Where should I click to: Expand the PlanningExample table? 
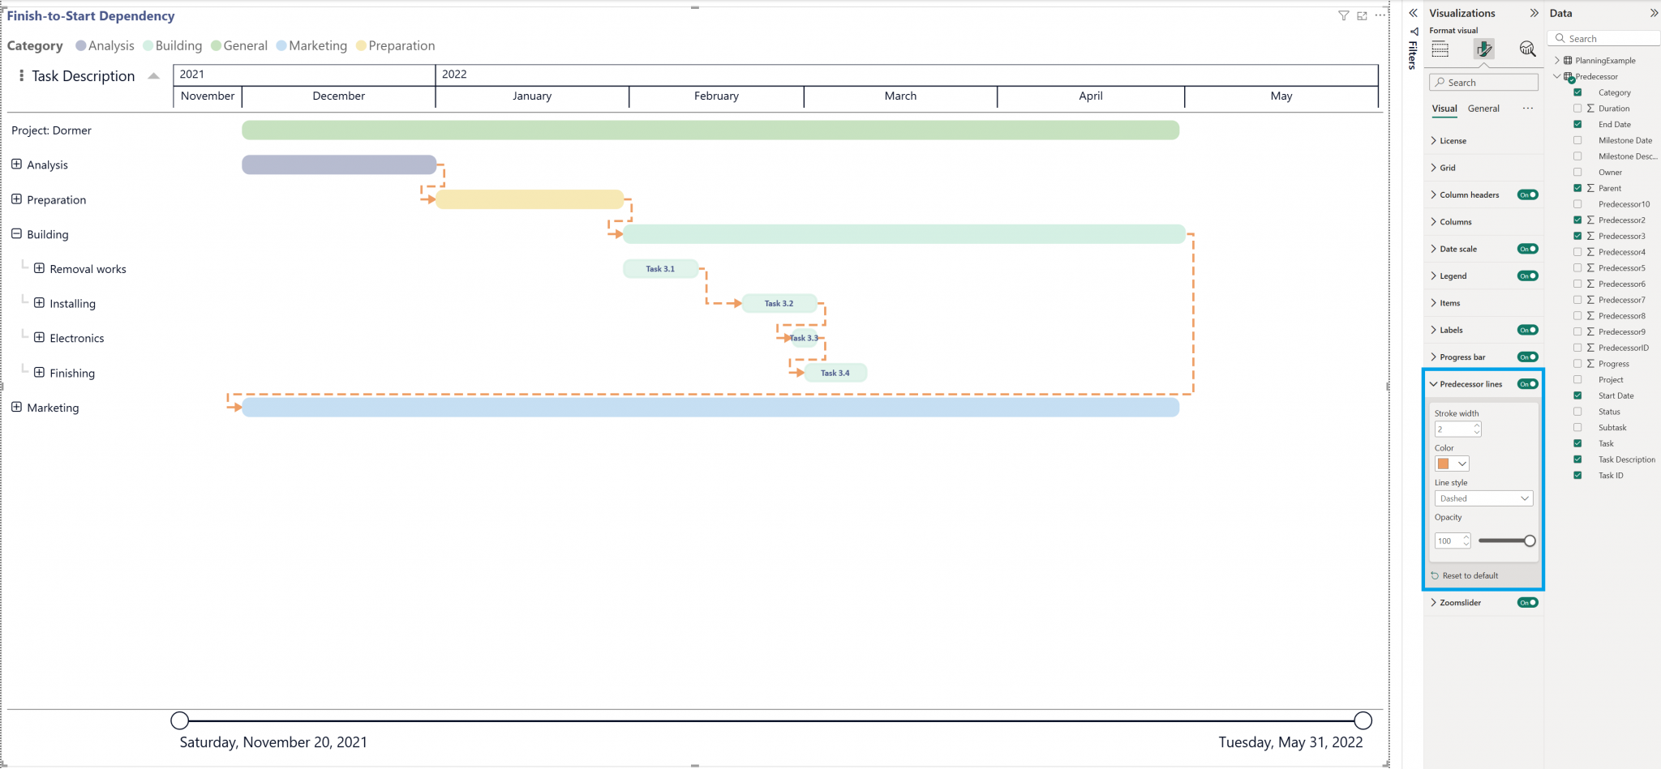coord(1556,60)
